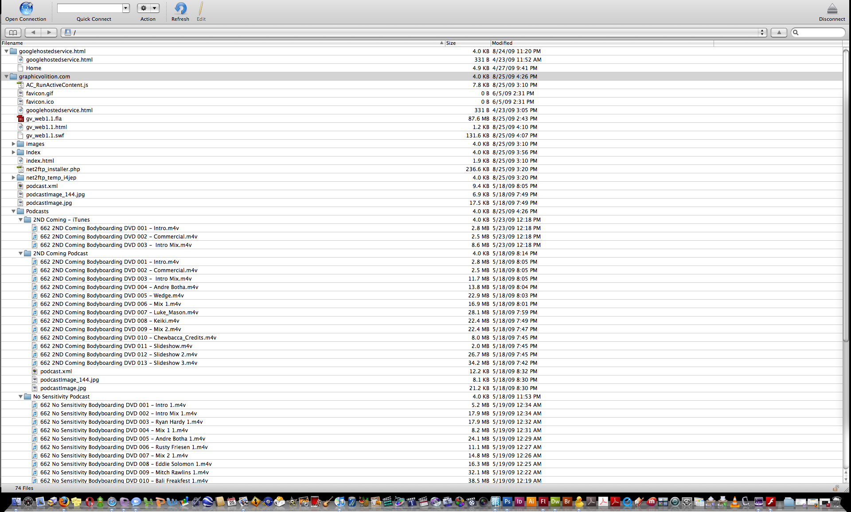Click the Edit pencil toolbar icon

coord(201,8)
